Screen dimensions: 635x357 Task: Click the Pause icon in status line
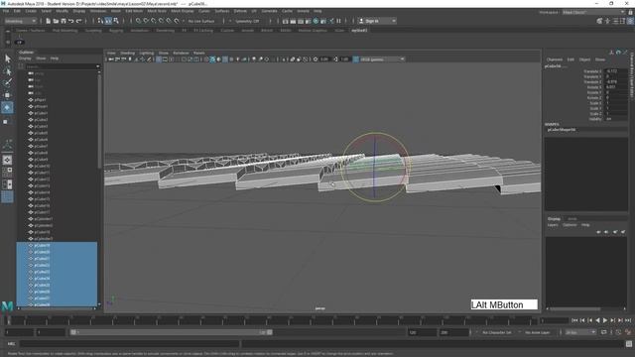click(338, 21)
